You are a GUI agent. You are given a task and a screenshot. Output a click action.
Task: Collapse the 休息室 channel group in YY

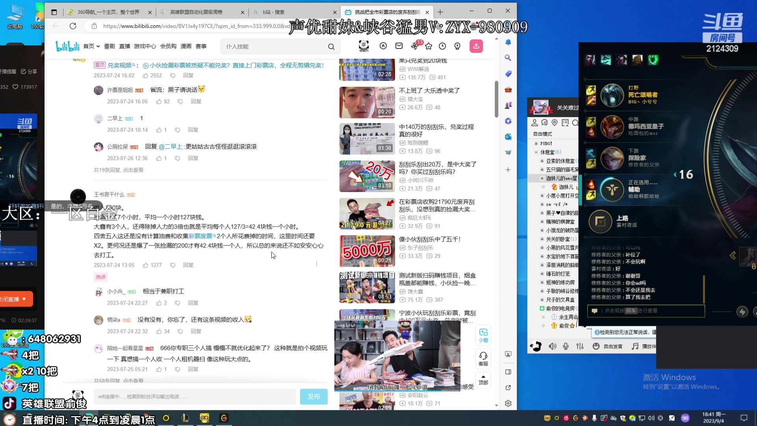(536, 152)
